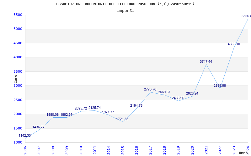Image resolution: width=251 pixels, height=156 pixels.
Task: Click the chart title Associazione Volontarie
Action: pyautogui.click(x=125, y=4)
